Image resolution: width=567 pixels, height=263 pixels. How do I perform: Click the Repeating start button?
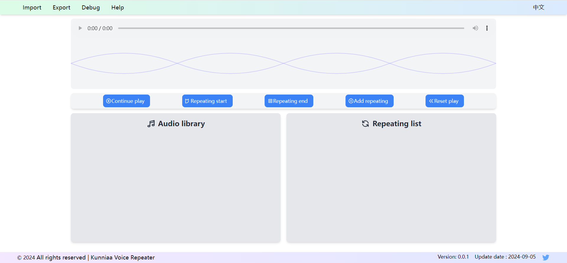tap(207, 101)
